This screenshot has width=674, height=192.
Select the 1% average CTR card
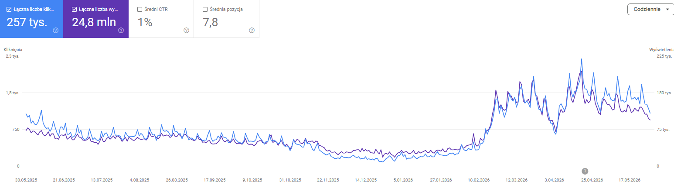coord(161,19)
